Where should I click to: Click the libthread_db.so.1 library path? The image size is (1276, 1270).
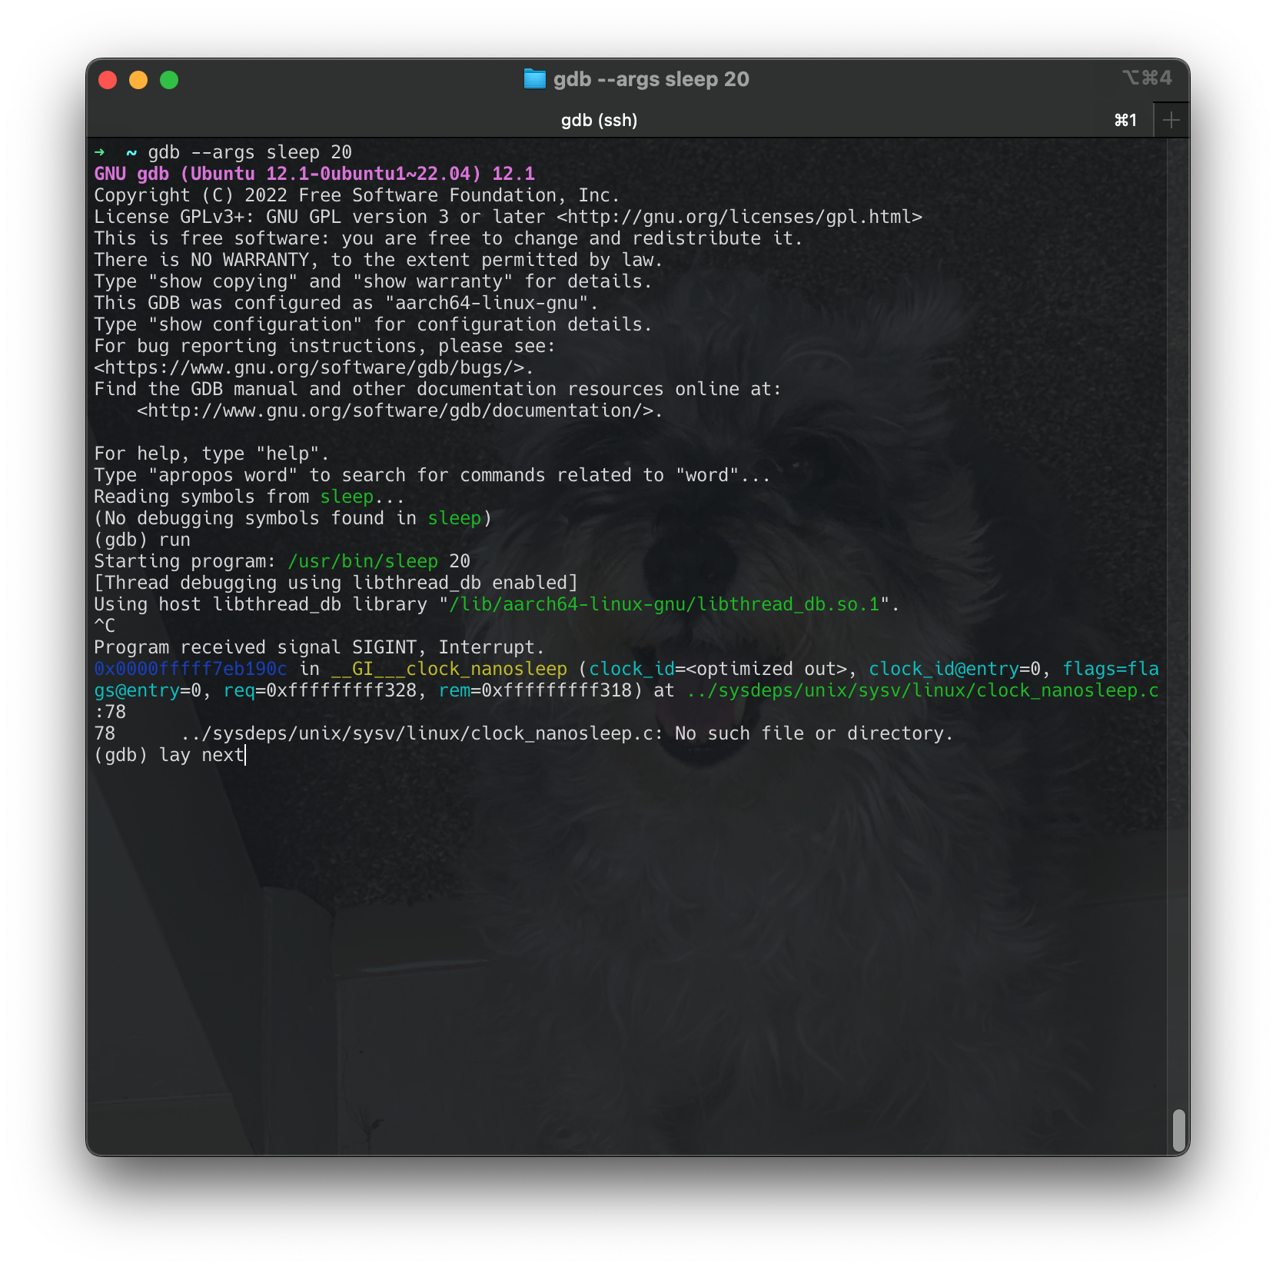(x=661, y=604)
